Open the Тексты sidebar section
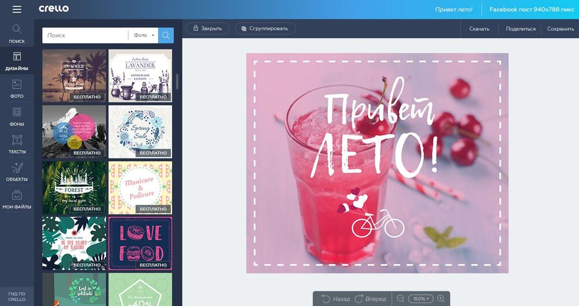This screenshot has height=306, width=579. (17, 144)
